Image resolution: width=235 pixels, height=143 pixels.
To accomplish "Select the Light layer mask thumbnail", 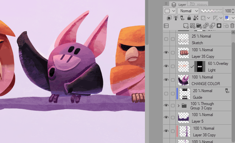I will [200, 66].
